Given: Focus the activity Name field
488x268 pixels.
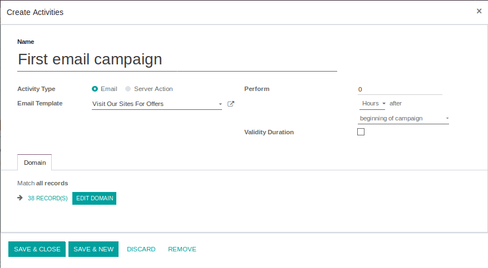Looking at the screenshot, I should tap(177, 59).
